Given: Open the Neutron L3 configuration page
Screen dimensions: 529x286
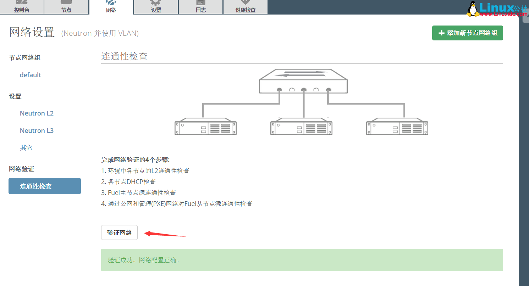Looking at the screenshot, I should pos(37,130).
